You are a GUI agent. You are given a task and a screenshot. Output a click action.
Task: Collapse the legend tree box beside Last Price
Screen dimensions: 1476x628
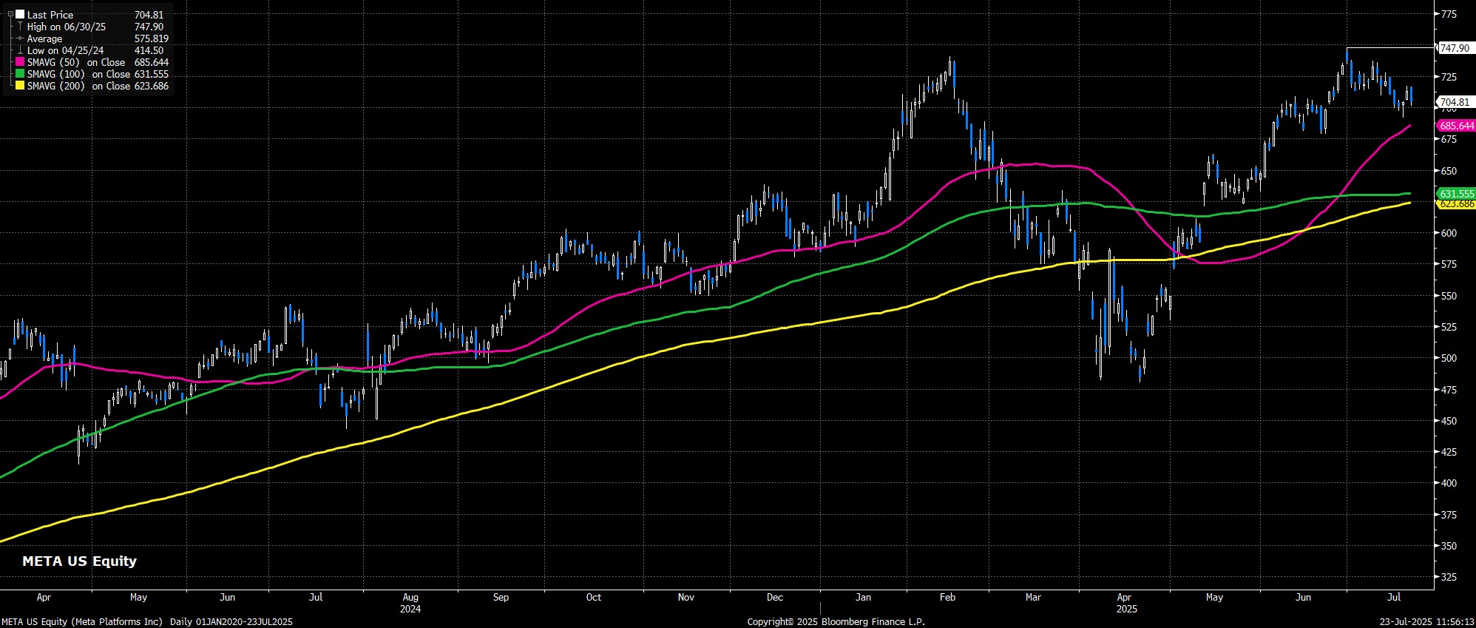[10, 15]
